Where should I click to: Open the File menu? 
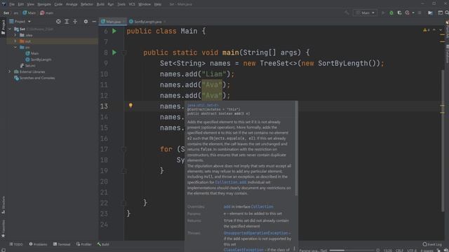tap(12, 4)
